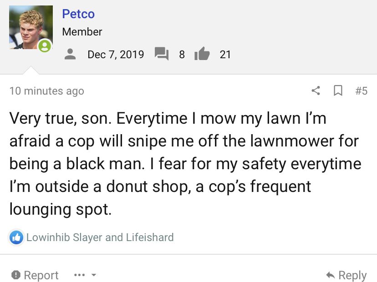Bookmark this post

pyautogui.click(x=338, y=91)
